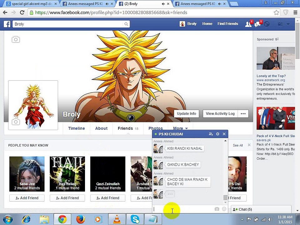Open a new browser tab
Viewport: 300px width, 225px height.
click(x=233, y=4)
